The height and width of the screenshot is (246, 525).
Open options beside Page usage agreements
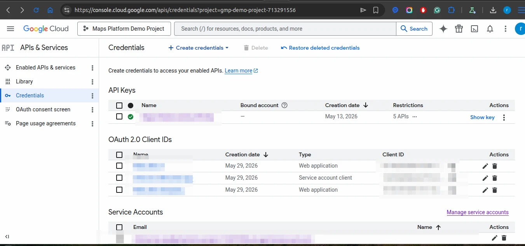(x=92, y=124)
